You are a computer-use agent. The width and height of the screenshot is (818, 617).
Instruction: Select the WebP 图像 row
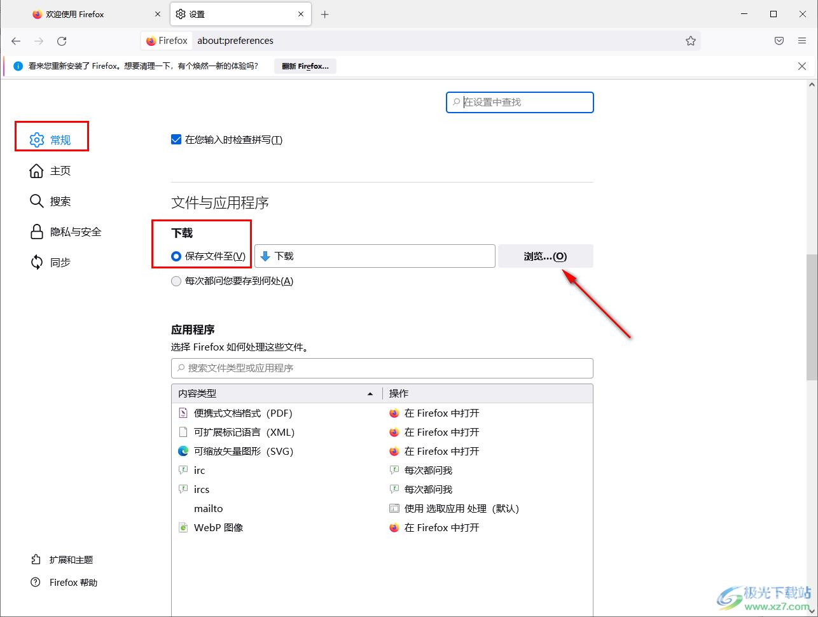(382, 527)
